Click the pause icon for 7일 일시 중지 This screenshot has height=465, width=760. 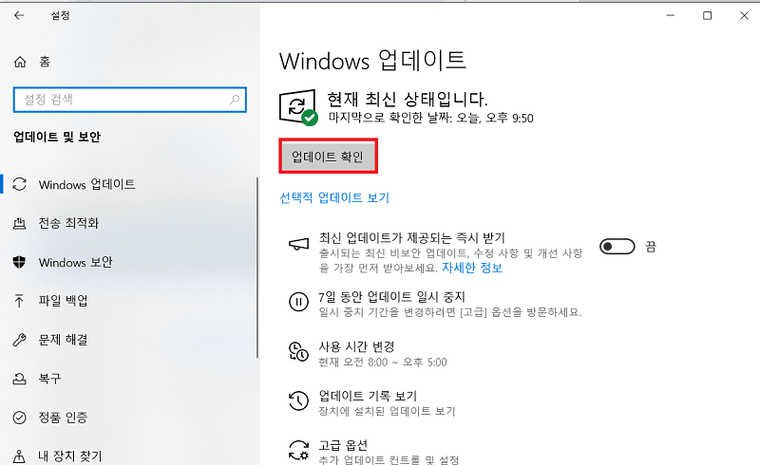[298, 302]
